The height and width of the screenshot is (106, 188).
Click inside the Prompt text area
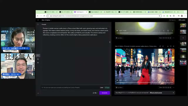[x=76, y=55]
